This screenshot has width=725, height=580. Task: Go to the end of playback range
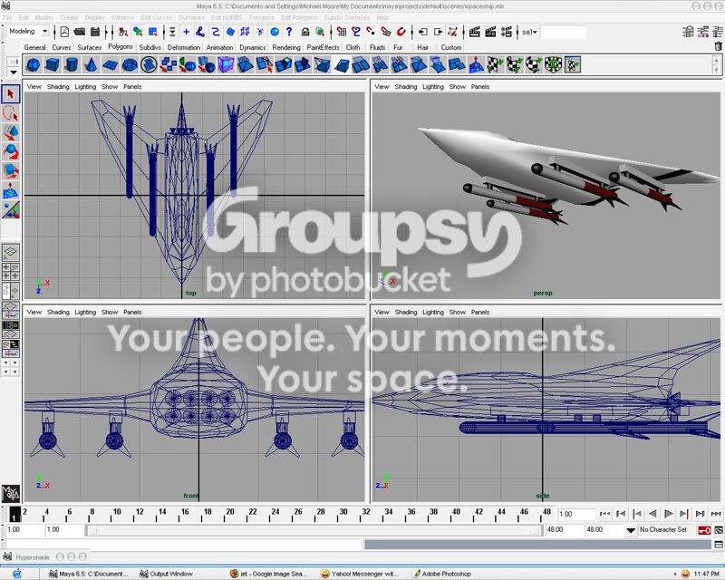[716, 514]
